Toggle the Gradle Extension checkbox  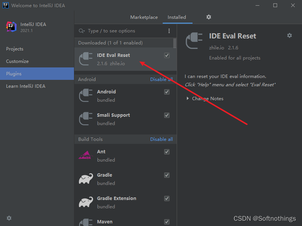(167, 199)
